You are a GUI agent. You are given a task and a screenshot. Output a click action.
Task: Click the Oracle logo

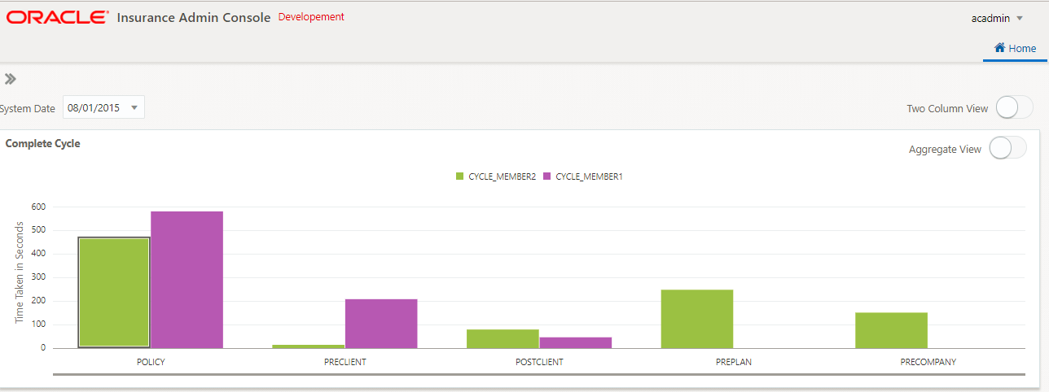(57, 17)
